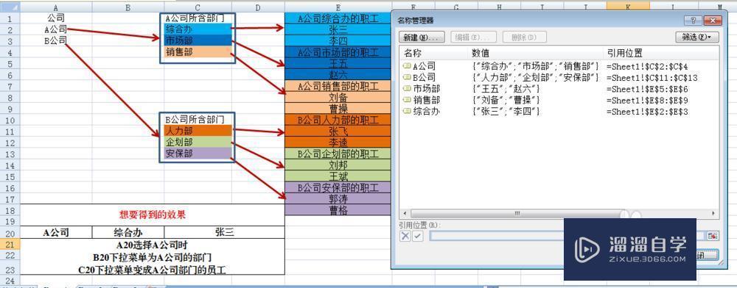The width and height of the screenshot is (737, 288).
Task: Open the 筛选 filter dropdown
Action: [696, 37]
